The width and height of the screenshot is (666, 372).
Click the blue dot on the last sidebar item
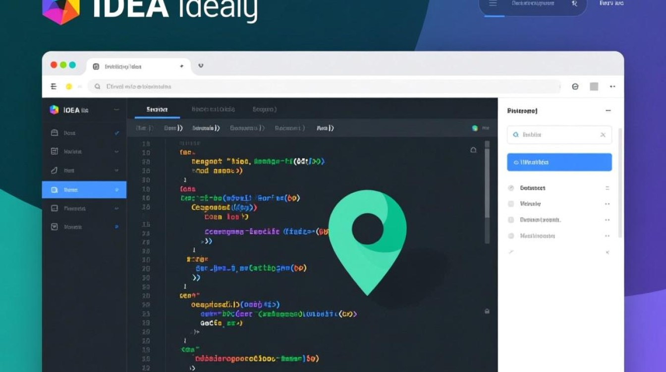coord(117,227)
